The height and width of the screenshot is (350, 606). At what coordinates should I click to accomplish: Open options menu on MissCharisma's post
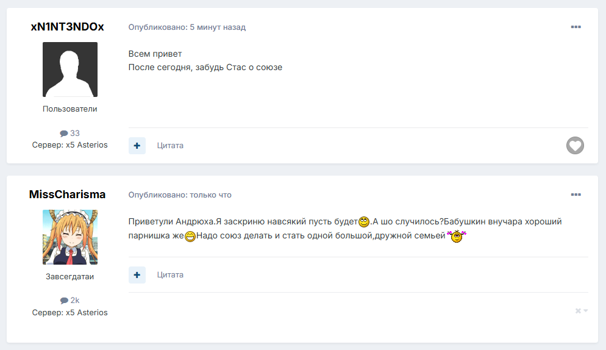[x=576, y=195]
